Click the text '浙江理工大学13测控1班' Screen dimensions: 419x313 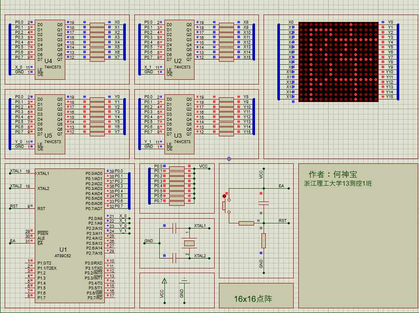click(x=338, y=184)
